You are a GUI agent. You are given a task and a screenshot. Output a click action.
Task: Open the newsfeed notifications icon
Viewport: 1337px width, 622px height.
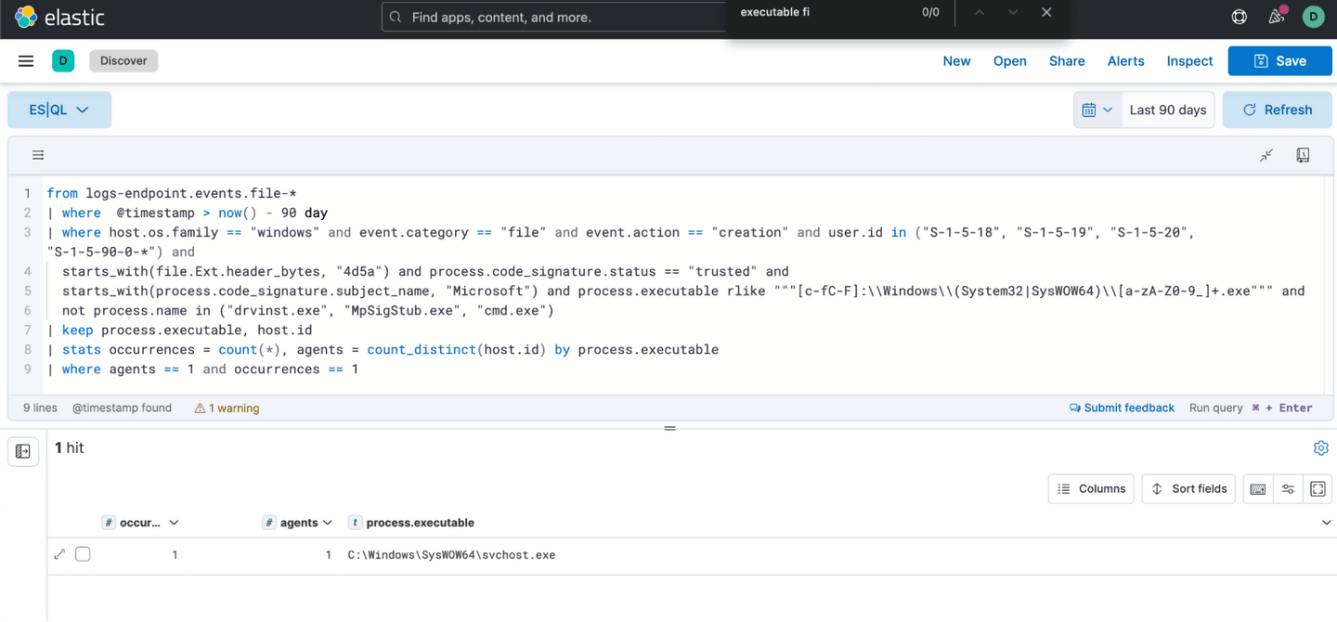coord(1276,17)
